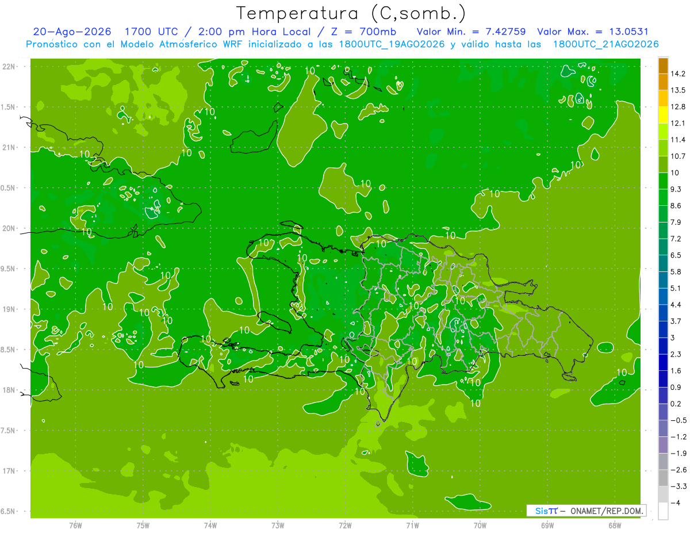
Task: Click the '68W' longitude axis label
Action: click(x=615, y=525)
